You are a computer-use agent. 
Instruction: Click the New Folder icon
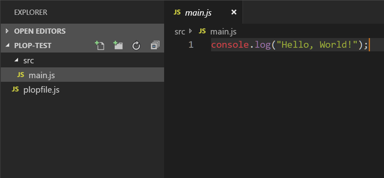point(118,46)
